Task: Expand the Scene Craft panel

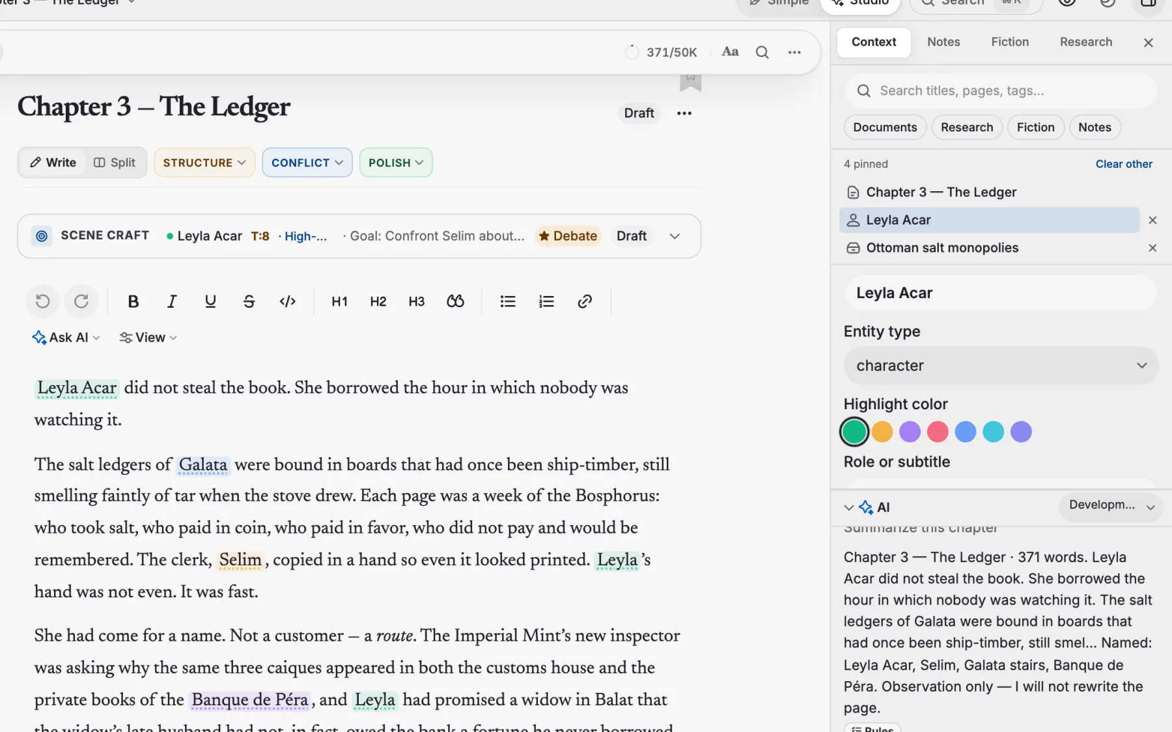Action: (675, 236)
